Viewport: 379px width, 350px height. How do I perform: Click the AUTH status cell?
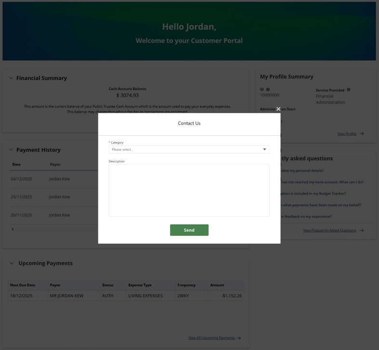107,296
